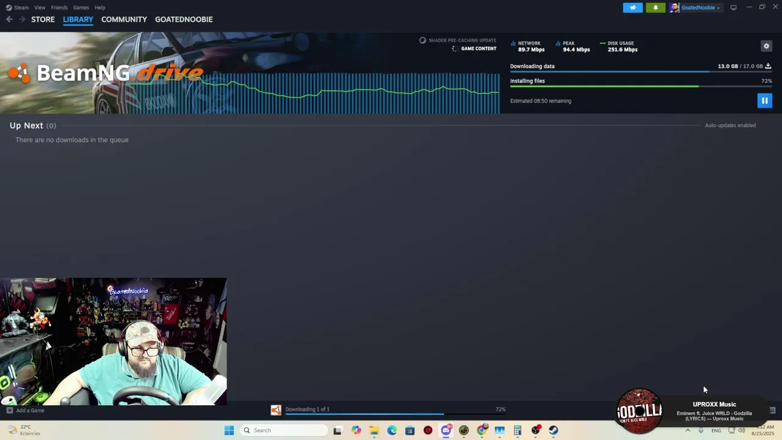782x440 pixels.
Task: Open Discord from the taskbar
Action: (446, 430)
